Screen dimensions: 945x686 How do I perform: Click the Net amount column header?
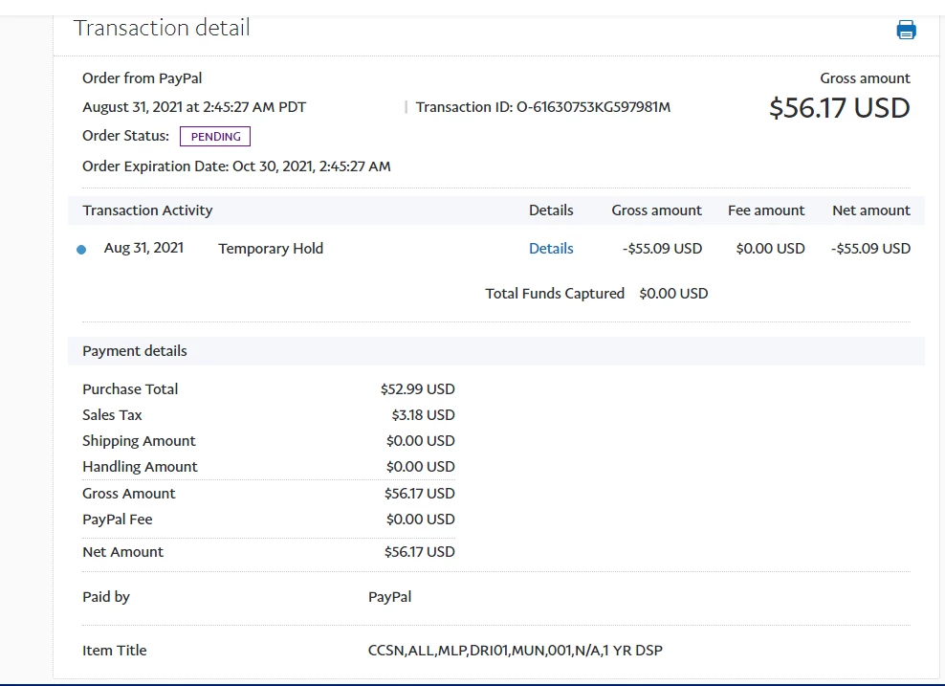870,210
